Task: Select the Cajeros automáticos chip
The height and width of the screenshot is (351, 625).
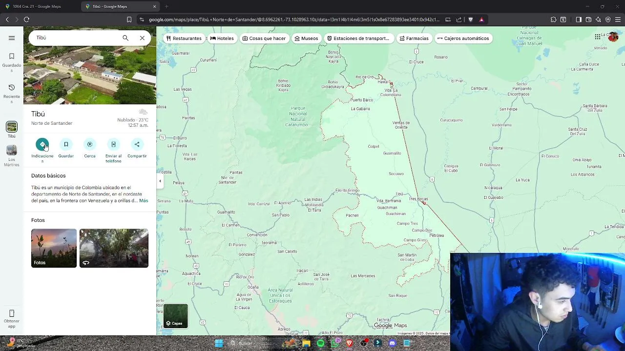Action: [463, 38]
